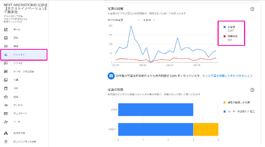Click the 同業他社 blue bar segment
The height and width of the screenshot is (147, 265).
[156, 130]
